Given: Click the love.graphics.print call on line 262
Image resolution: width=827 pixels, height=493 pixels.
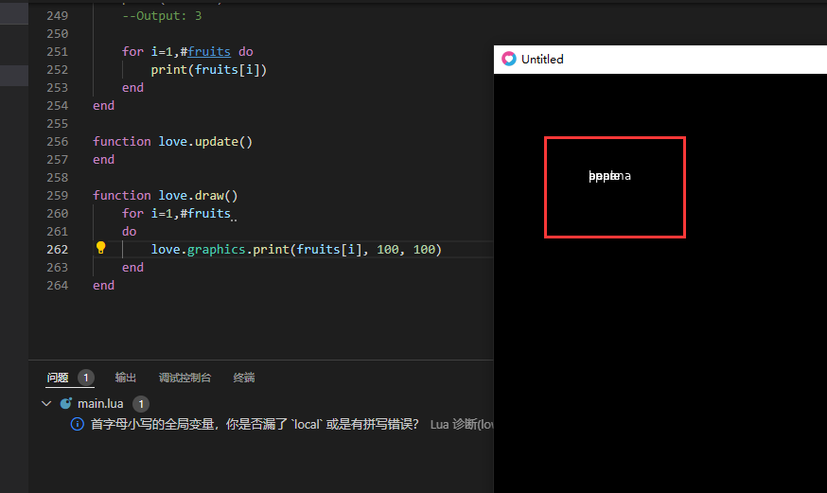Looking at the screenshot, I should point(296,250).
